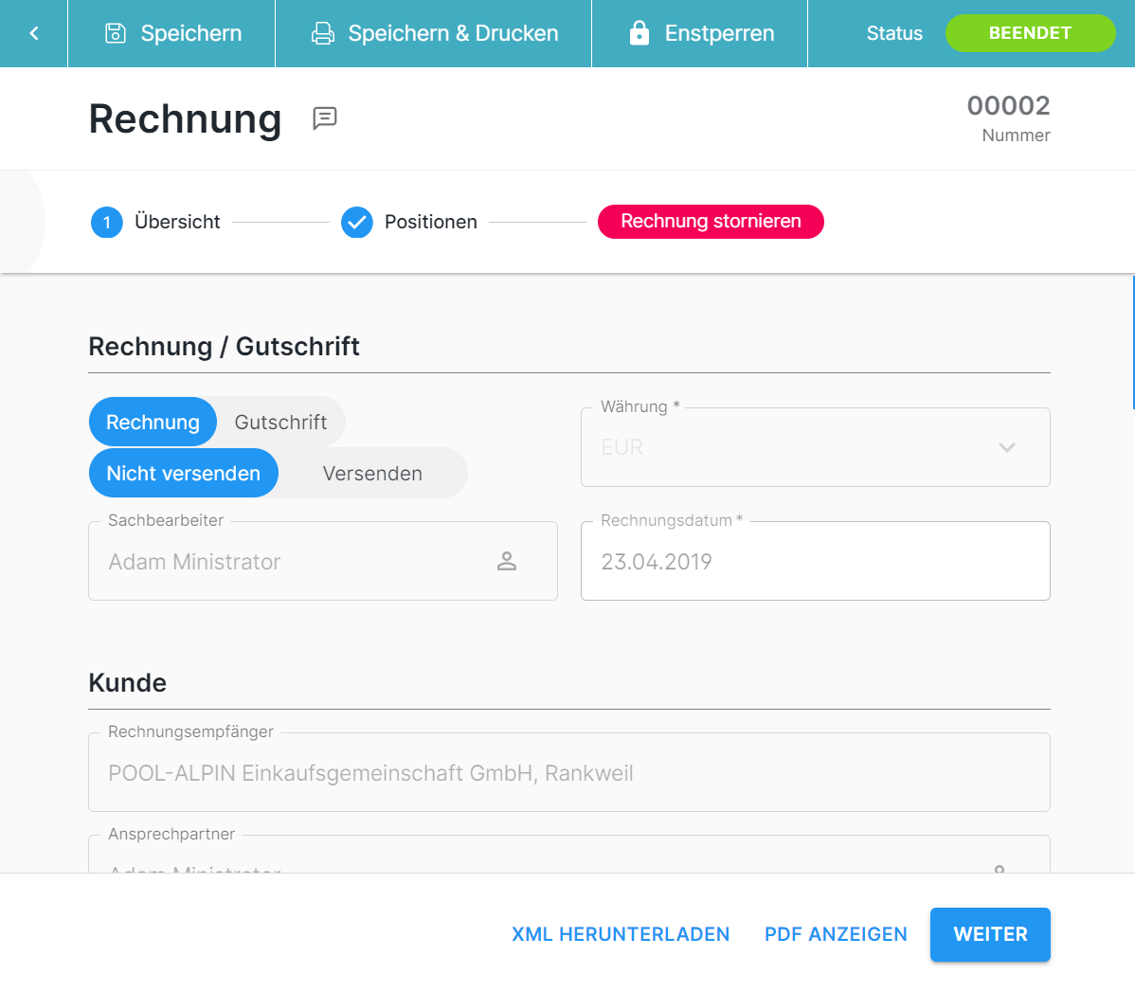The width and height of the screenshot is (1135, 992).
Task: Click the printer icon for Speichern & Drucken
Action: click(x=323, y=33)
